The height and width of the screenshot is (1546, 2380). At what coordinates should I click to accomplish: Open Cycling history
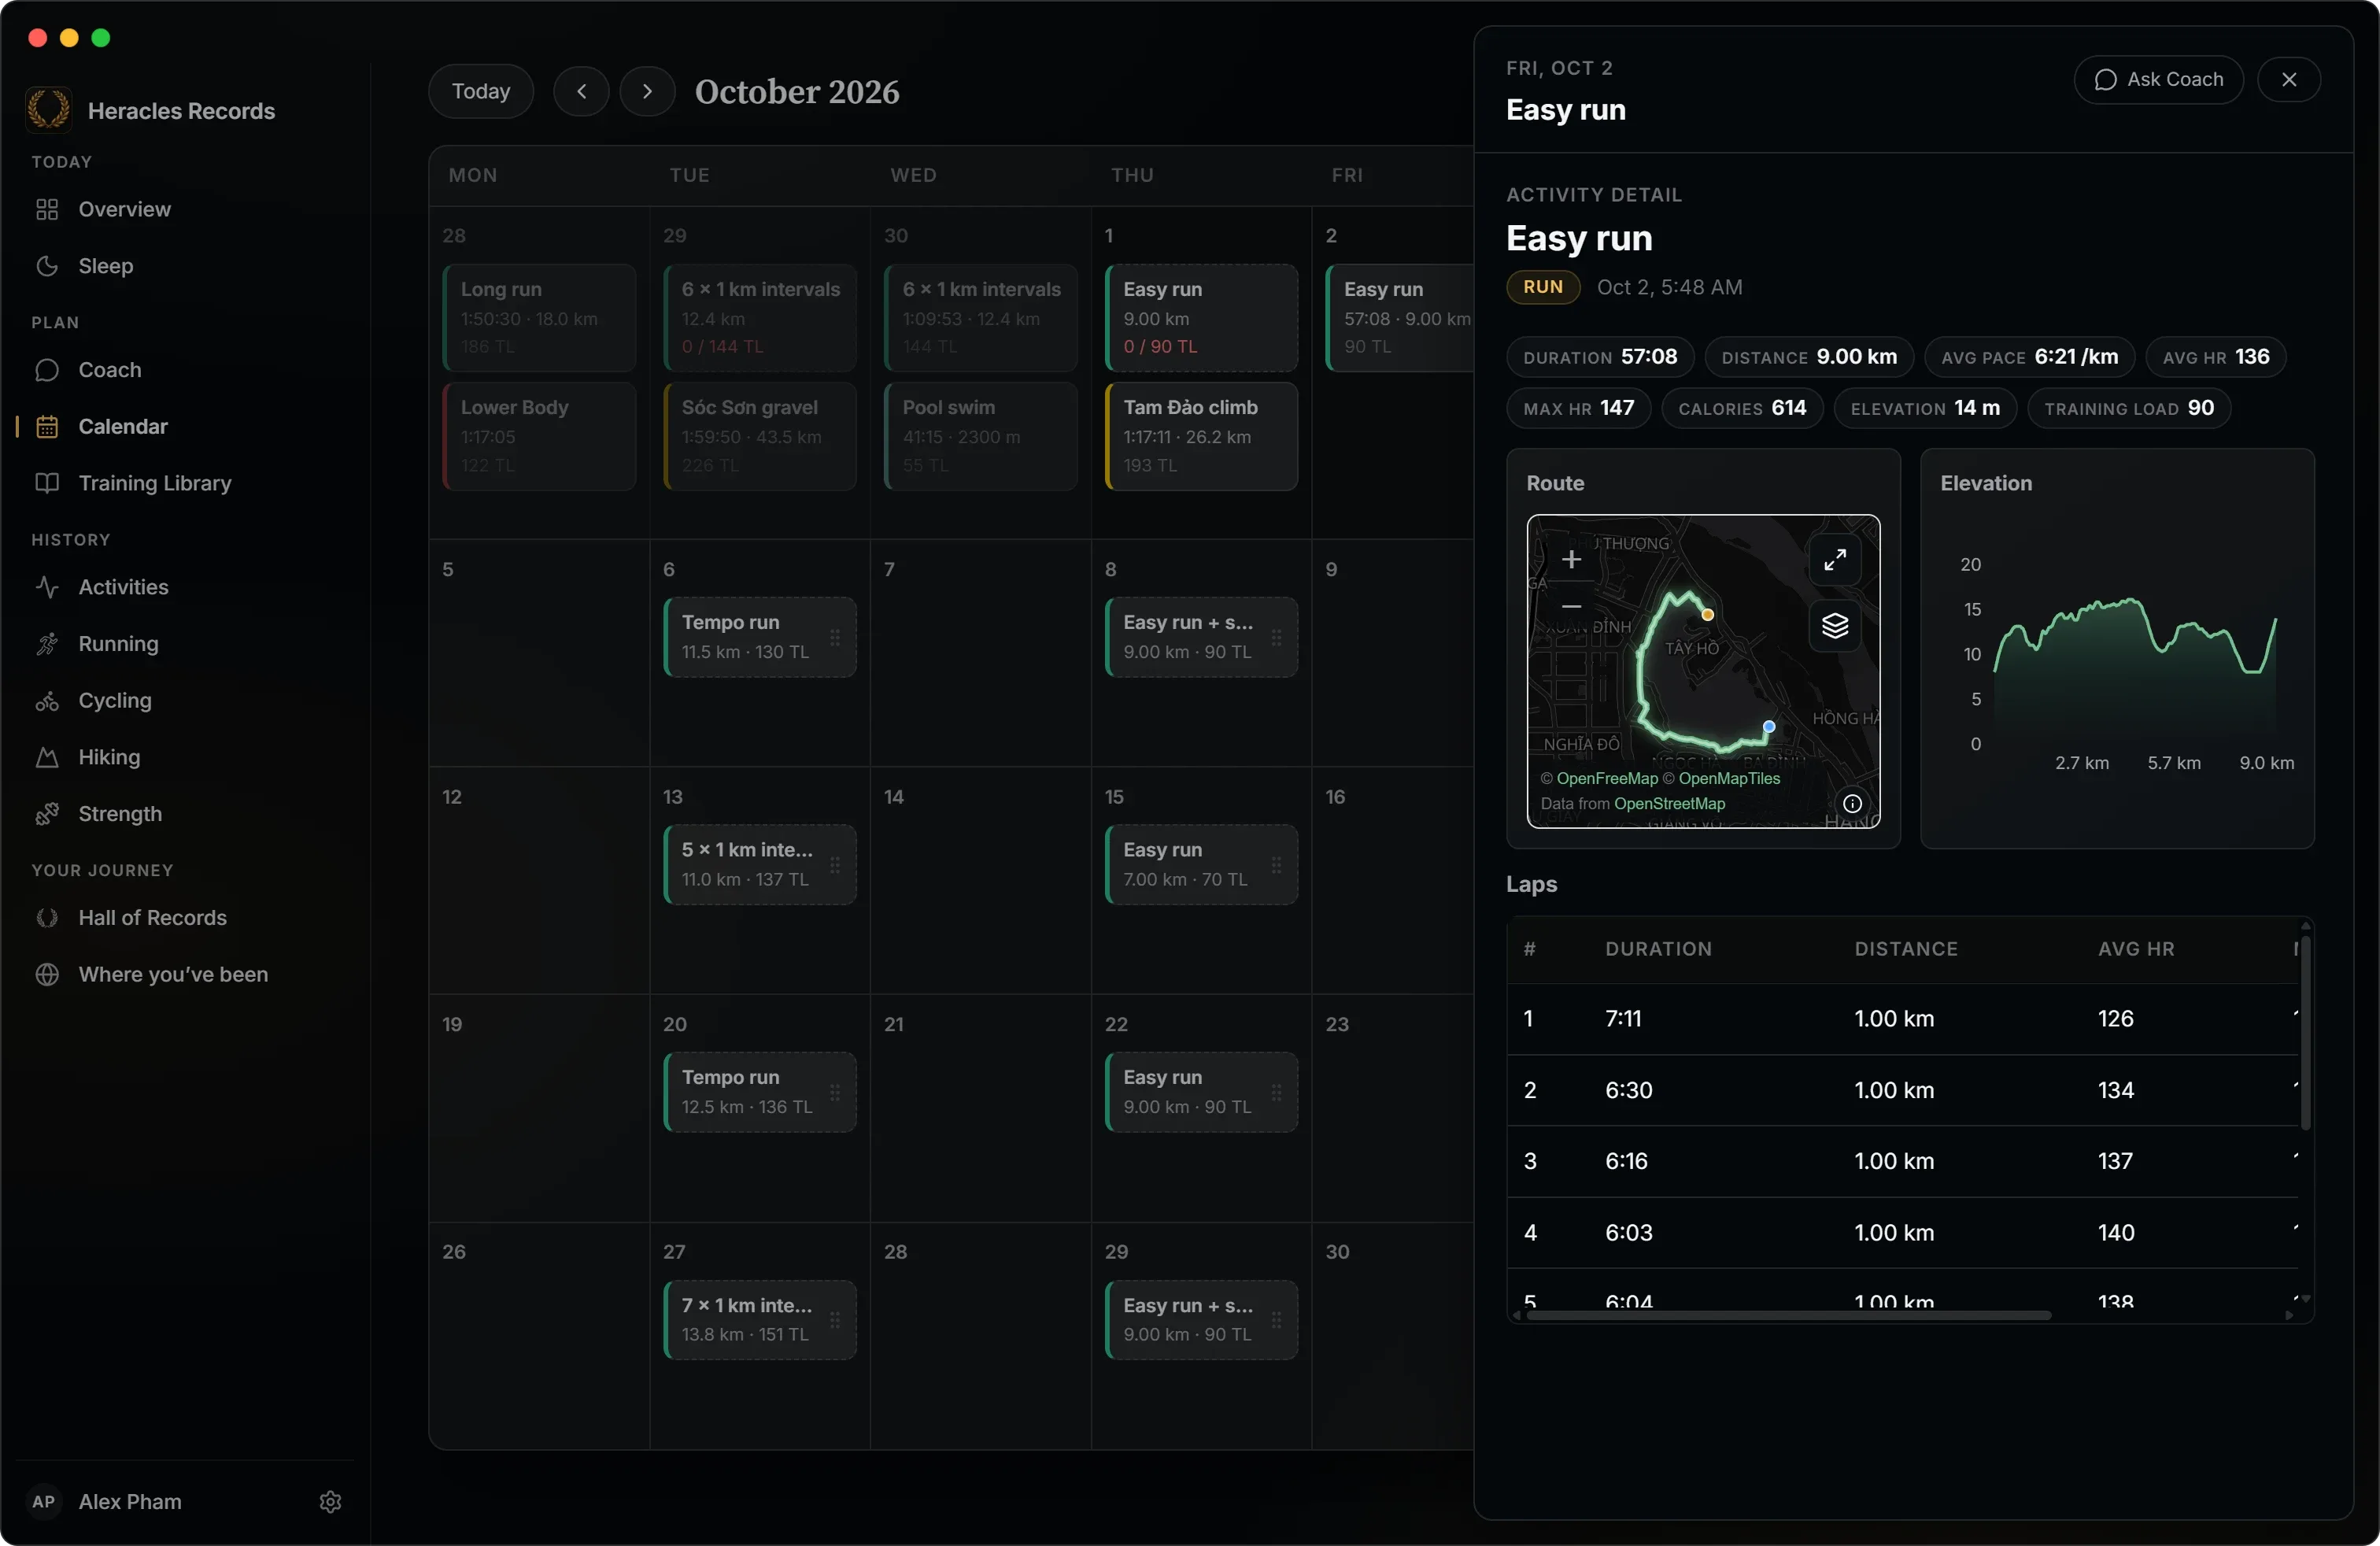coord(185,700)
